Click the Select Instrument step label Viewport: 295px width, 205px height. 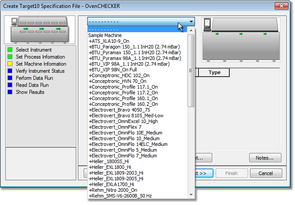pos(33,50)
